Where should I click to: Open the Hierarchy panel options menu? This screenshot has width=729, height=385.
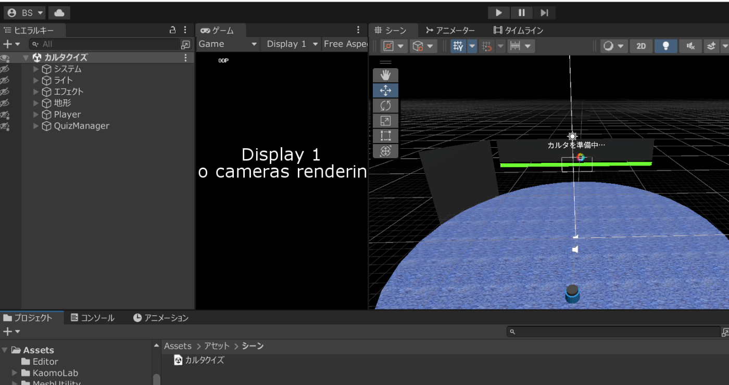[185, 30]
